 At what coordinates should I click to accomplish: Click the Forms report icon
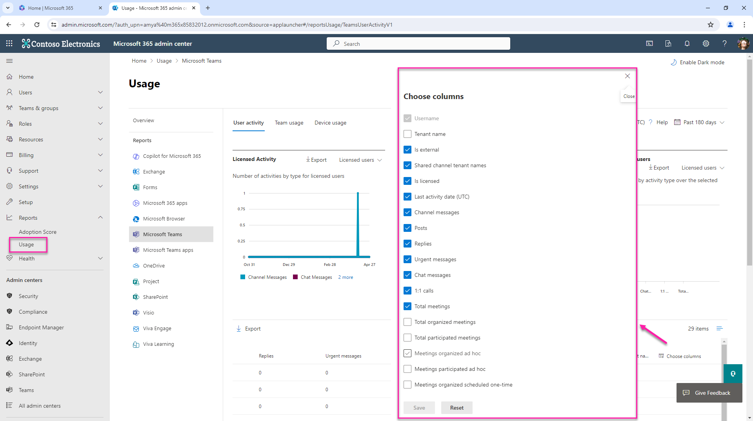click(x=136, y=188)
